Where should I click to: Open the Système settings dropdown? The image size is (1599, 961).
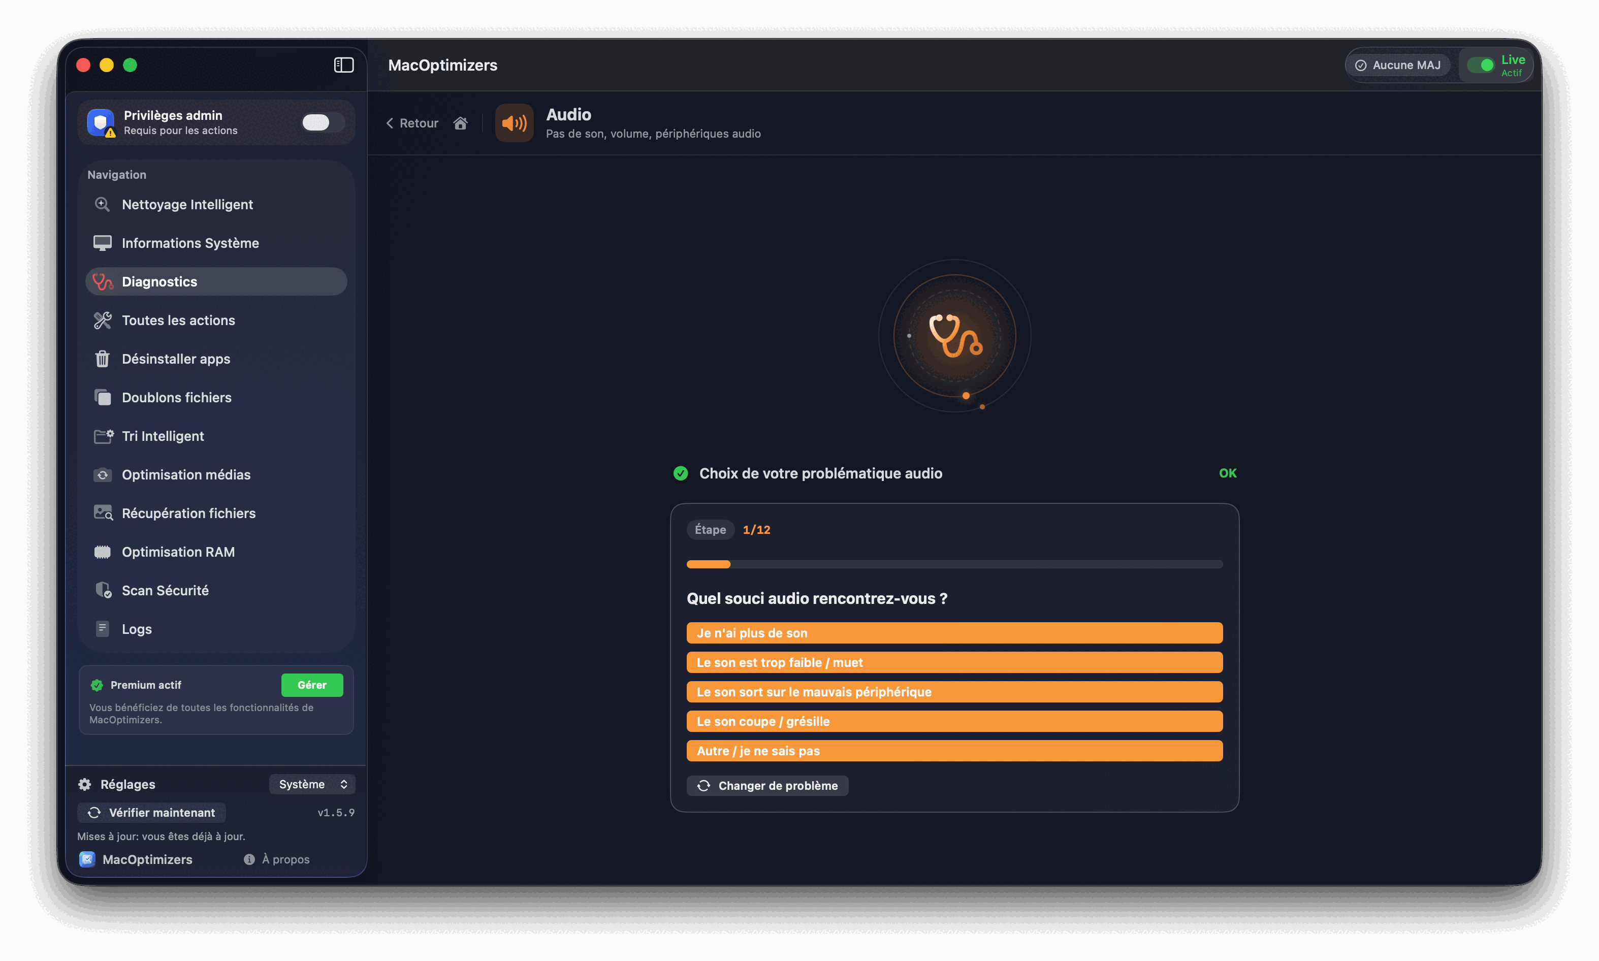click(x=312, y=784)
